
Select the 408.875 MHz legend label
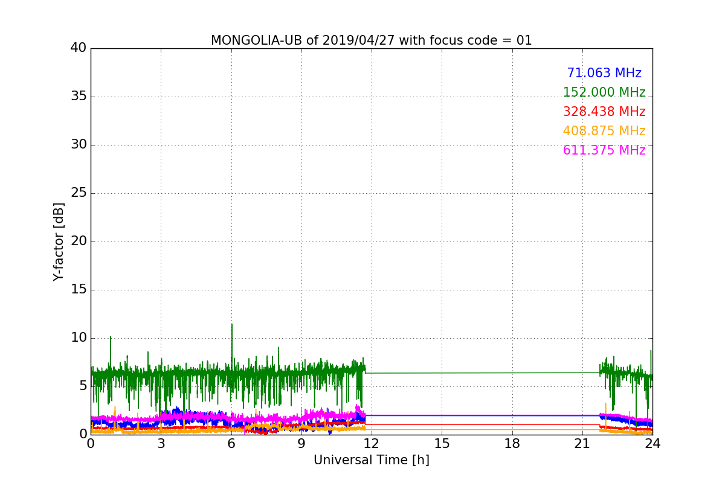point(604,131)
